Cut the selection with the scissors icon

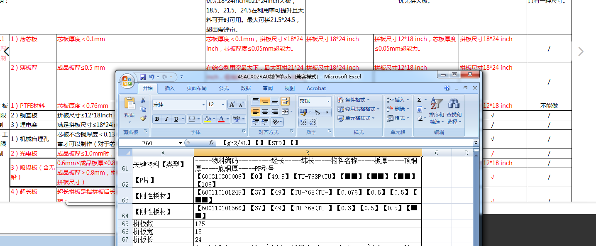143,100
